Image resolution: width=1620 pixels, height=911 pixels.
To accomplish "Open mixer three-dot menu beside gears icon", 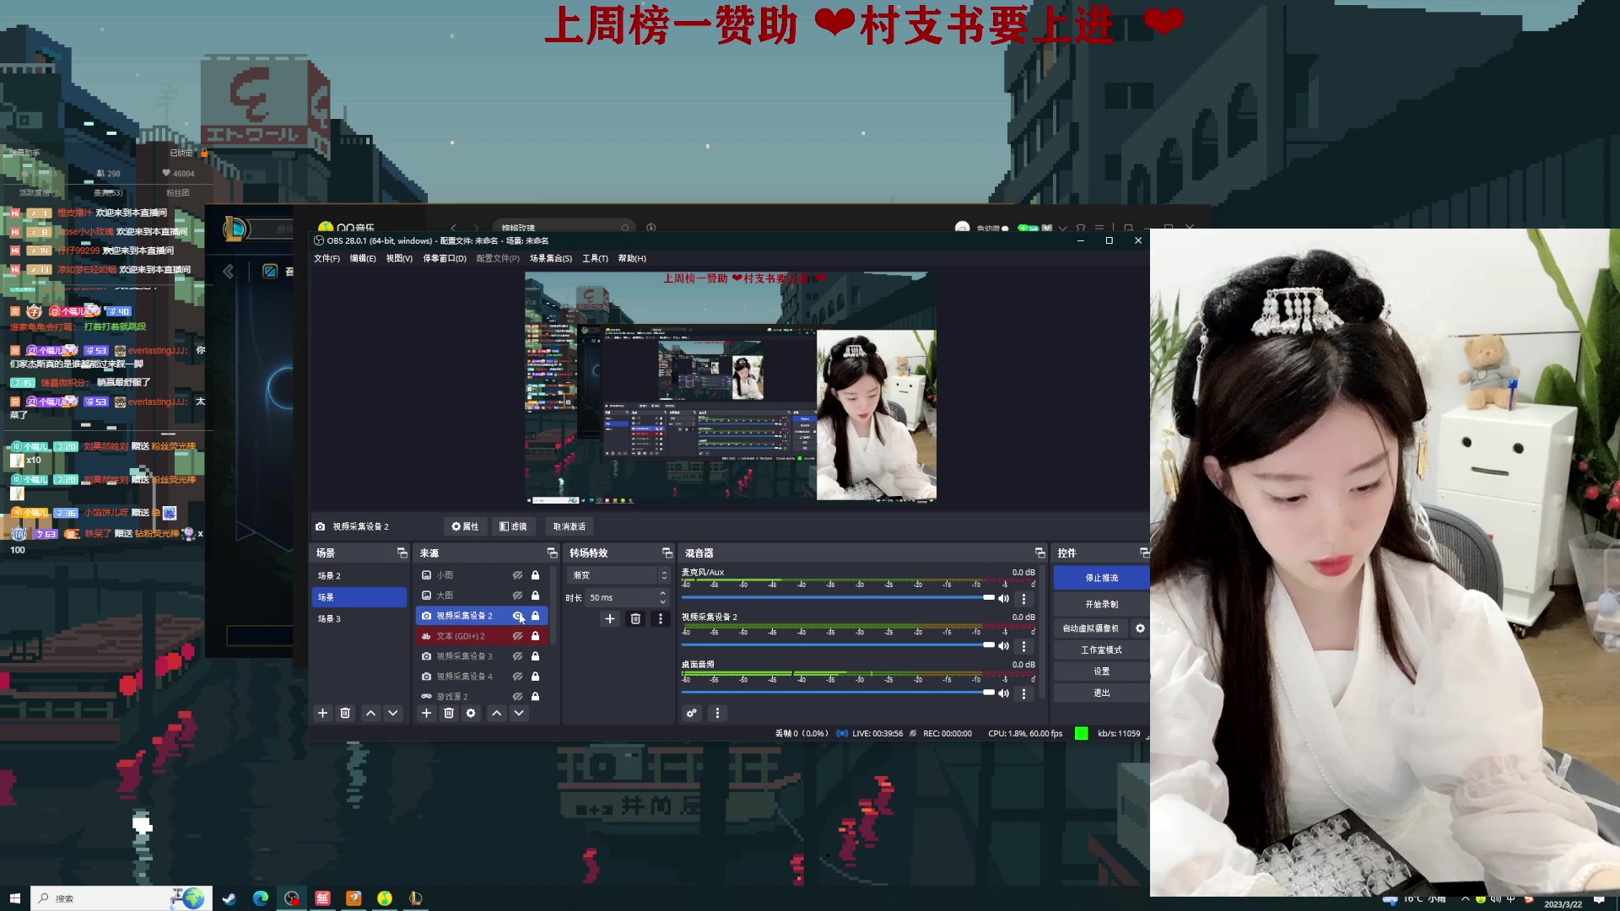I will (717, 714).
